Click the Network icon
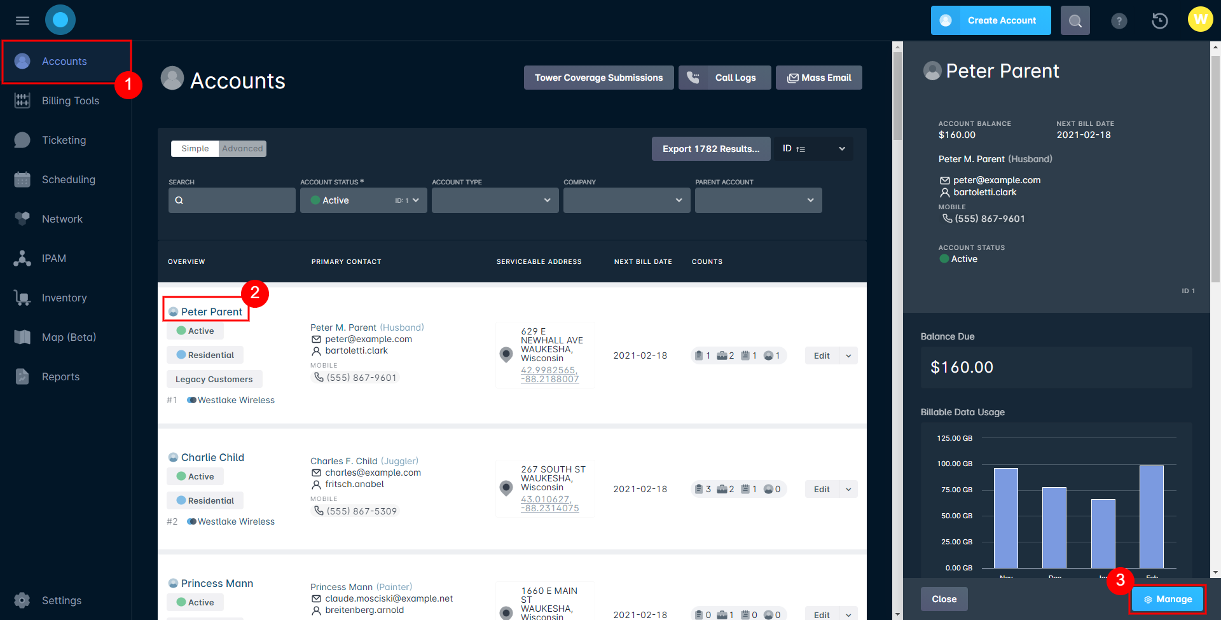 (x=22, y=219)
